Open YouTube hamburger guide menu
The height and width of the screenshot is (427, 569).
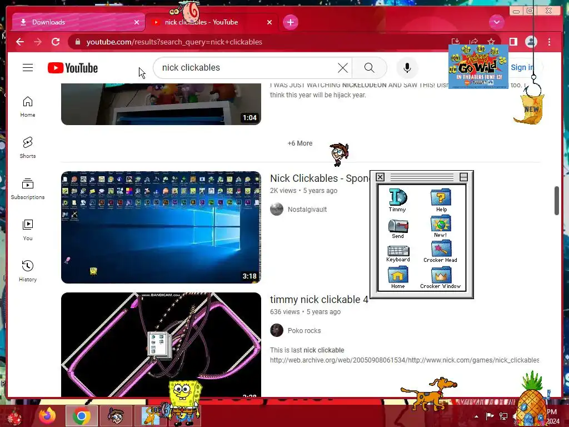(28, 67)
